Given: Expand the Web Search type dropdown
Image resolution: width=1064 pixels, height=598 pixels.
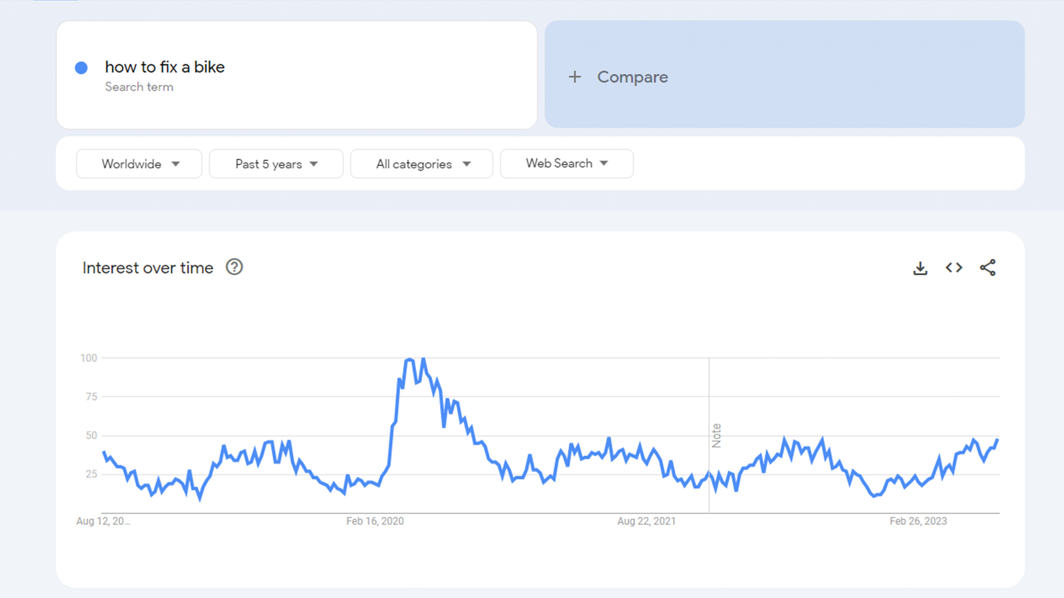Looking at the screenshot, I should [x=566, y=163].
